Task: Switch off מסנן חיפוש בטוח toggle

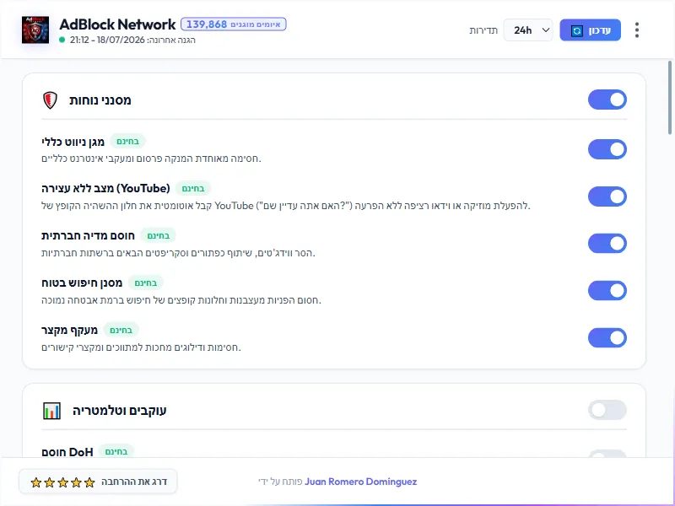Action: 607,291
